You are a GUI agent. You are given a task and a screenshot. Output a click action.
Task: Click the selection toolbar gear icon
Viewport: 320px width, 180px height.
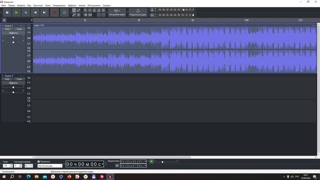(117, 165)
